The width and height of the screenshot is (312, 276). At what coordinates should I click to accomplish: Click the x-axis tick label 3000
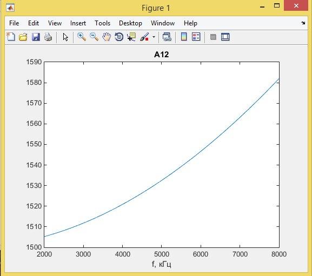tap(83, 254)
